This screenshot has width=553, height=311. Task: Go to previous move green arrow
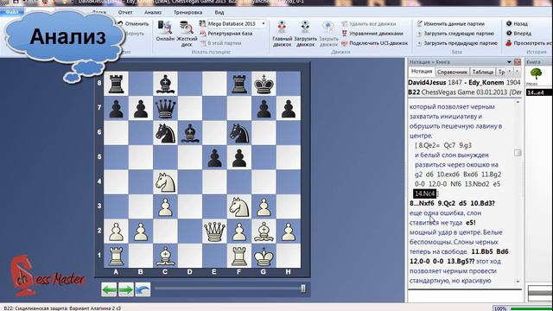(109, 289)
